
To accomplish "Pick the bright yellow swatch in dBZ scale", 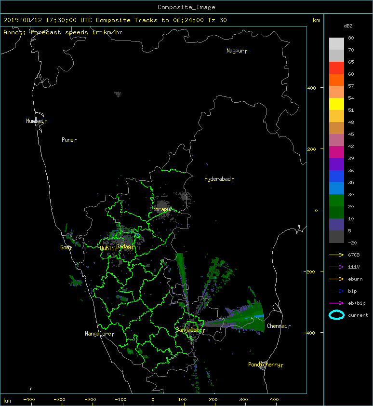I will (x=336, y=104).
